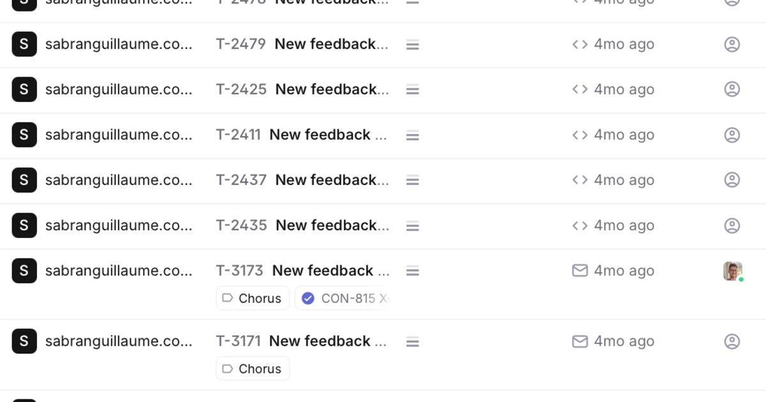The width and height of the screenshot is (766, 402).
Task: Click the priority bars icon on T-2425
Action: [x=412, y=90]
